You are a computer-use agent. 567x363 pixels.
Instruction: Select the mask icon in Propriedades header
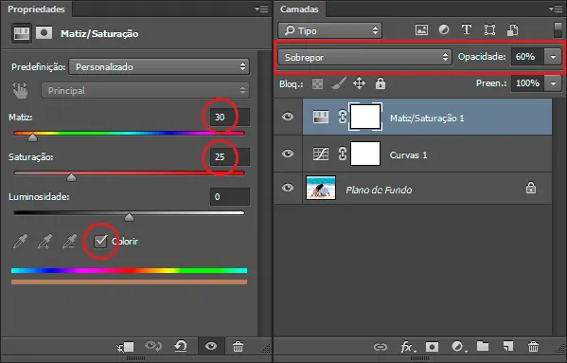point(44,33)
